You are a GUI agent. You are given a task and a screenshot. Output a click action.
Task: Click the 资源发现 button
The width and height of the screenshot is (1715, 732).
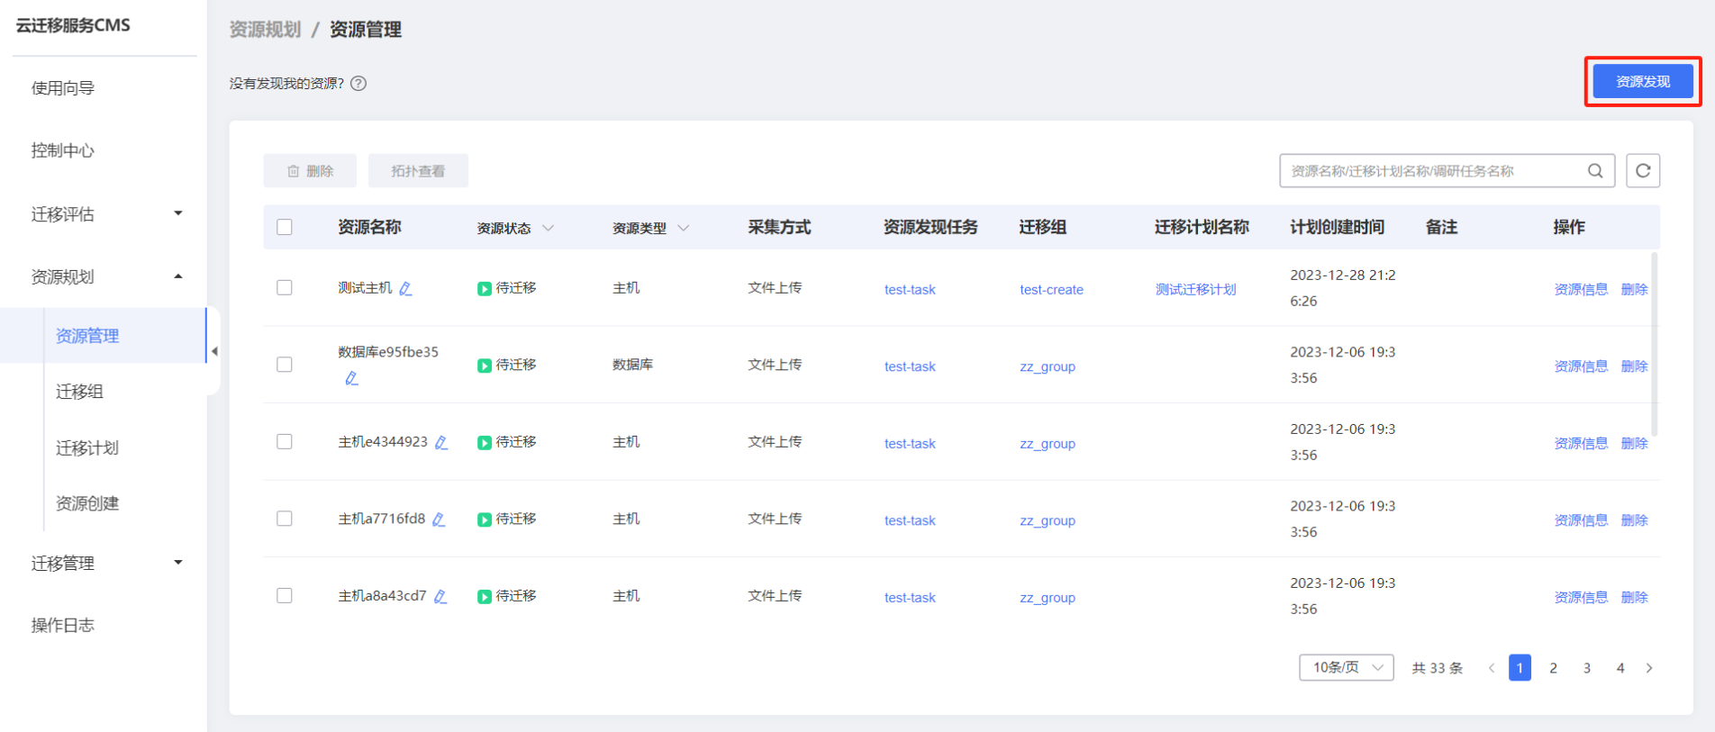pos(1643,81)
